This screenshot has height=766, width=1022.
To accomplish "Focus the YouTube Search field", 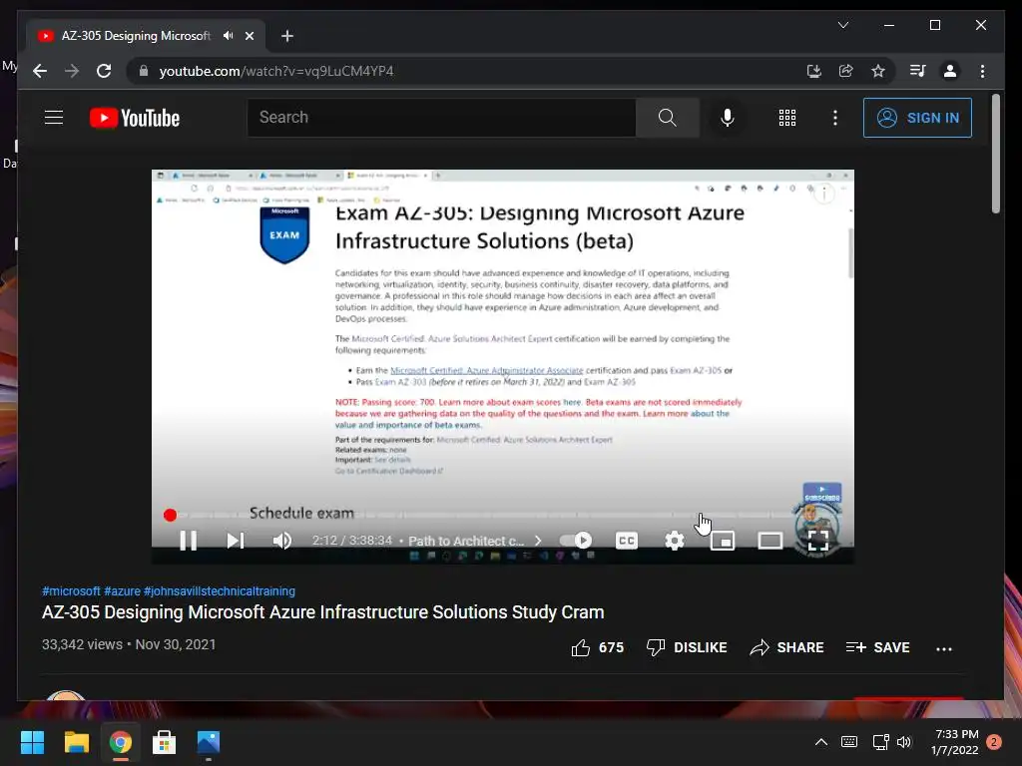I will point(441,118).
